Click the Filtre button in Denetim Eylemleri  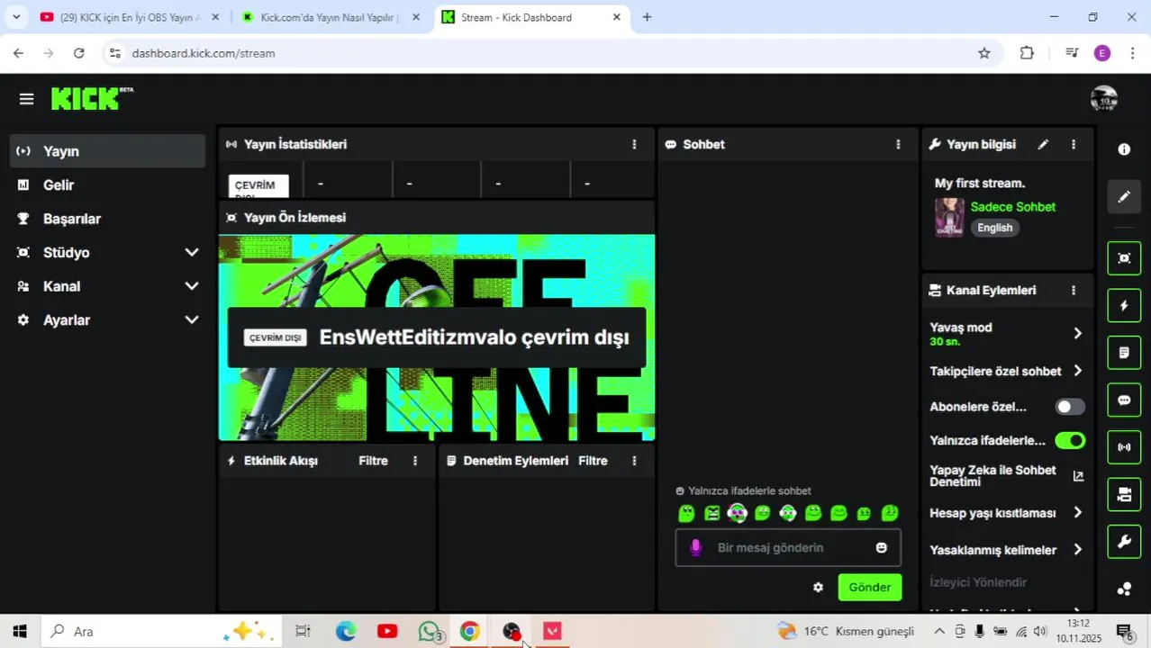pos(593,461)
